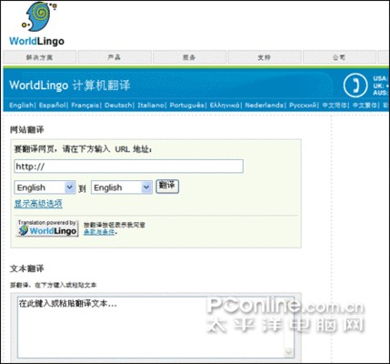
Task: Switch site language to Ελληνικά
Action: (x=225, y=106)
